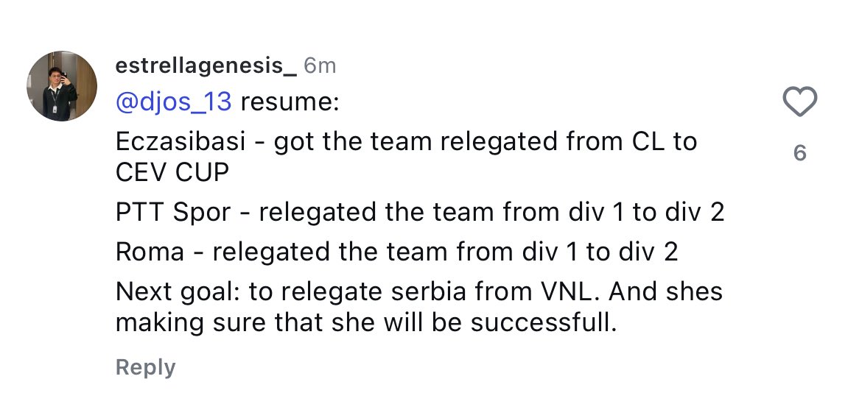Screen dimensions: 862x418
Task: Click the line starting with Next goal
Action: coord(419,291)
